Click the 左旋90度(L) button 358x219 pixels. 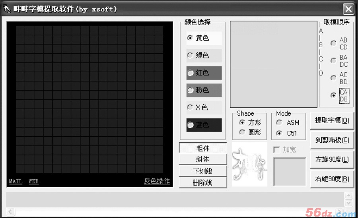tap(332, 159)
